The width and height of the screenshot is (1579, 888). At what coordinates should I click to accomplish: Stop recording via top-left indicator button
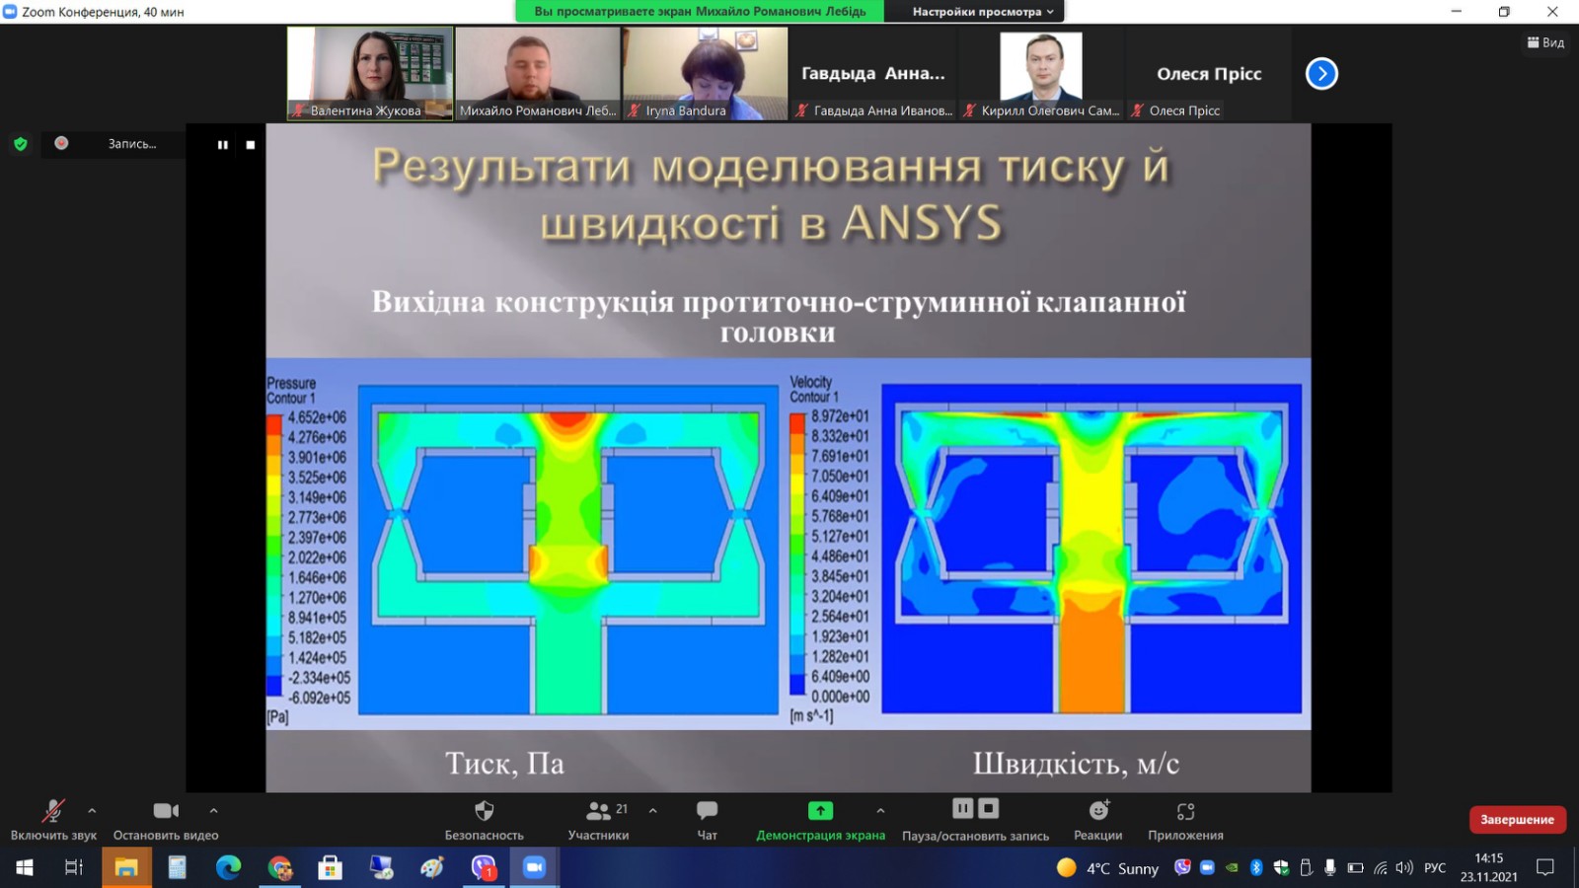click(x=251, y=145)
